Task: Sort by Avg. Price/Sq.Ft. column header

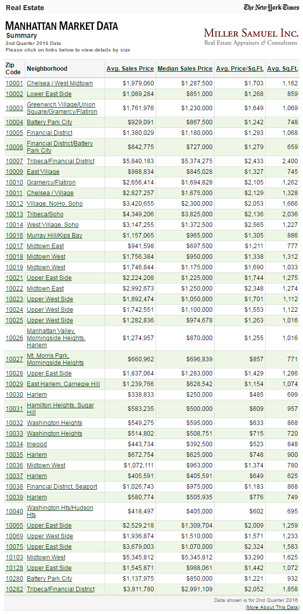Action: 240,69
